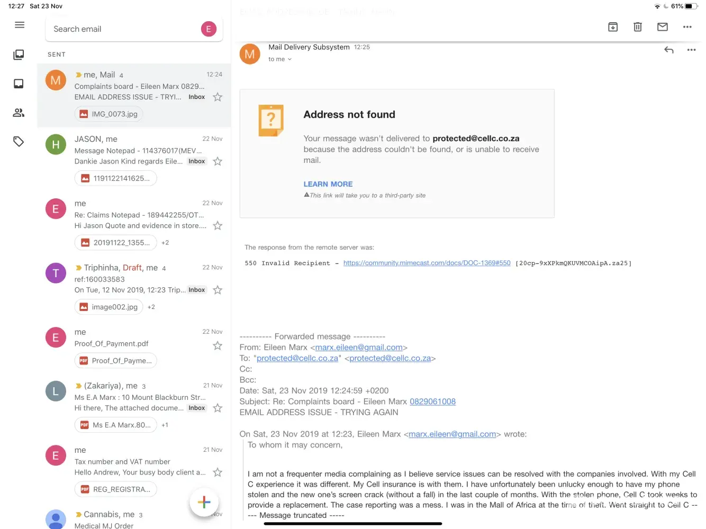
Task: Reply to Mail Delivery Subsystem message
Action: [x=669, y=50]
